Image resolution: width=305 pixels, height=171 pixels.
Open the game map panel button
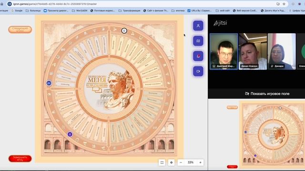(198, 41)
